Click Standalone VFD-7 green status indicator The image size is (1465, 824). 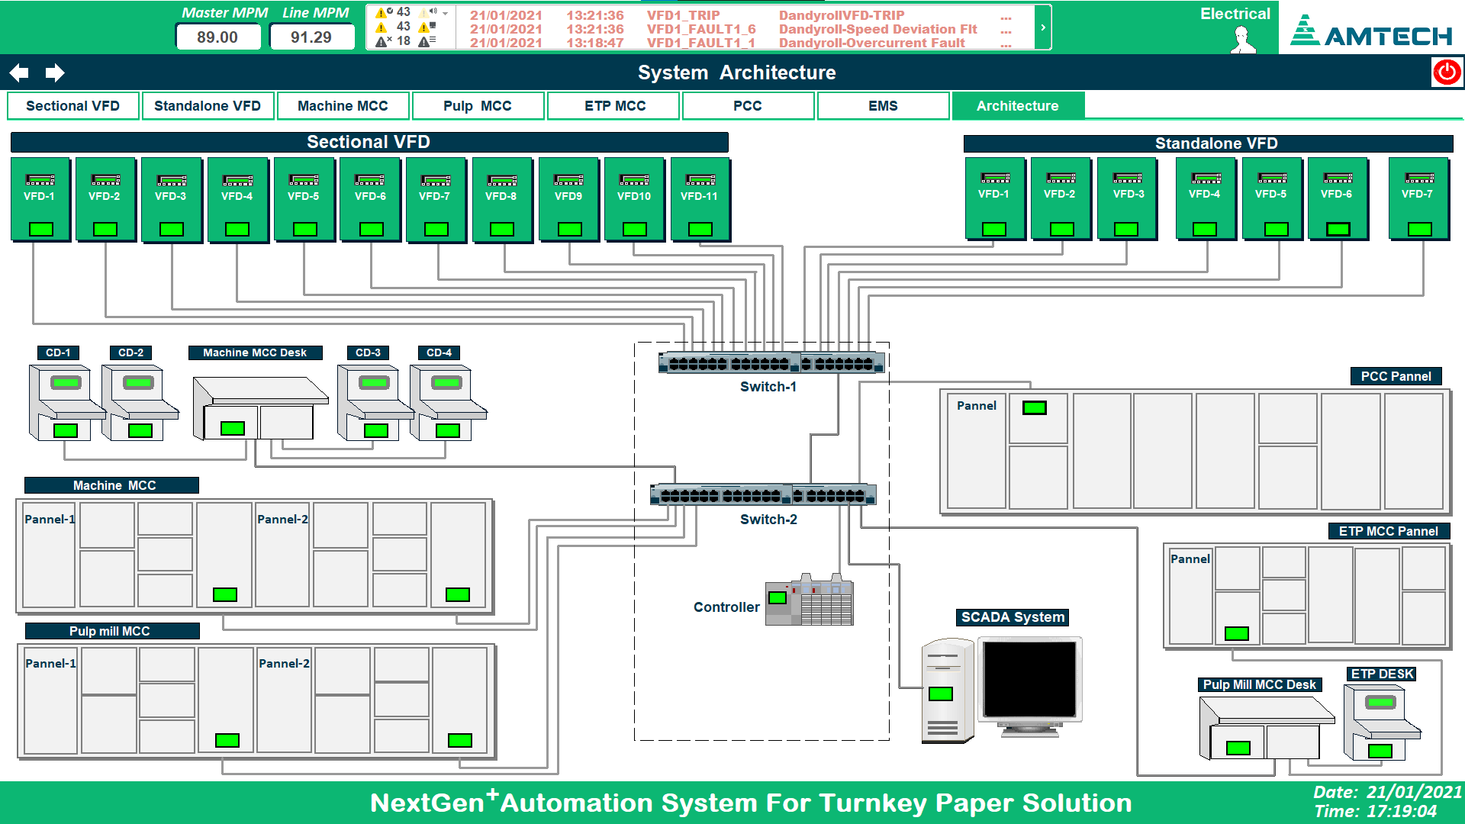(1419, 229)
